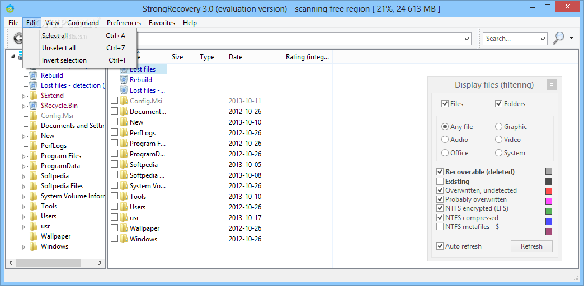Check the Tools folder checkbox in file list

tap(114, 196)
